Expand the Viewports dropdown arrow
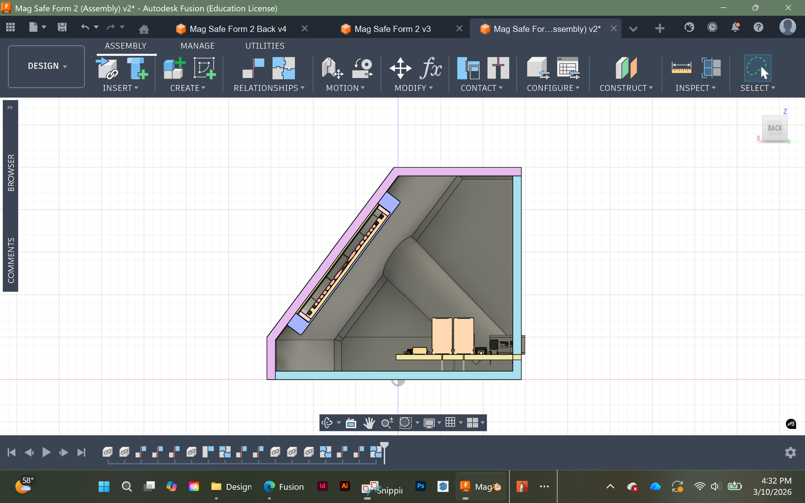This screenshot has width=805, height=503. 483,423
